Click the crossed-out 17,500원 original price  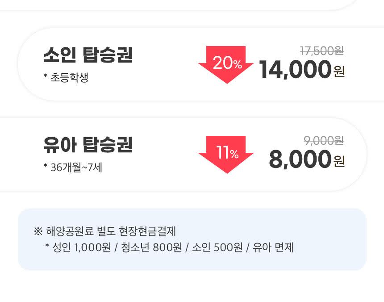pyautogui.click(x=321, y=51)
